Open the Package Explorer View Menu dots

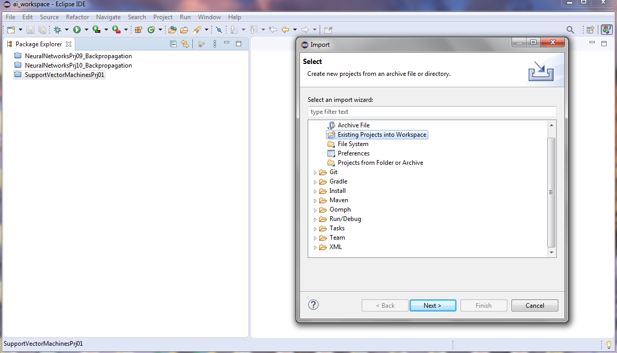215,44
